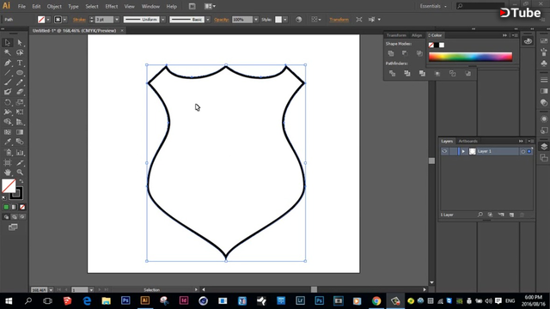Expand Layer 1 disclosure triangle
The image size is (550, 309).
click(463, 151)
